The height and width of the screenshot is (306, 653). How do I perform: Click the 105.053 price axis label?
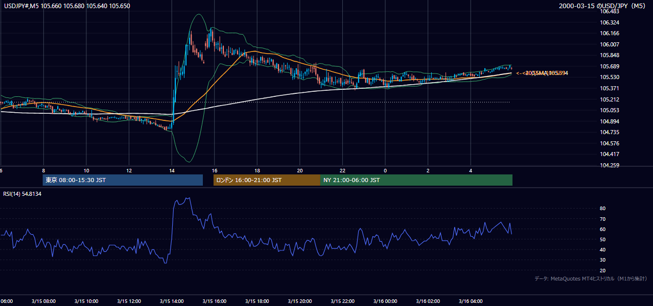(x=610, y=110)
